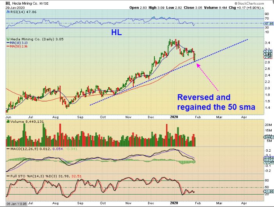274x207 pixels.
Task: Click the MA(50) 2.96 legend entry
Action: (x=17, y=46)
